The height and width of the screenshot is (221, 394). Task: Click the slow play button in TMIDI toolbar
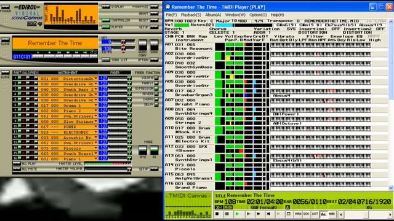[248, 214]
